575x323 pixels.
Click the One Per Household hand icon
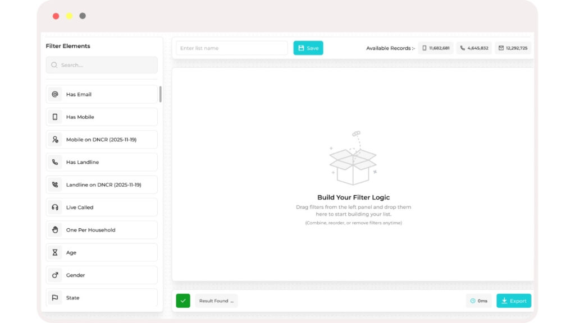[x=55, y=230]
